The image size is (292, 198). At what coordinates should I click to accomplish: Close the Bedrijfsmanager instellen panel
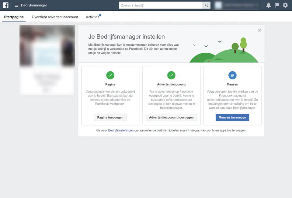pos(259,30)
